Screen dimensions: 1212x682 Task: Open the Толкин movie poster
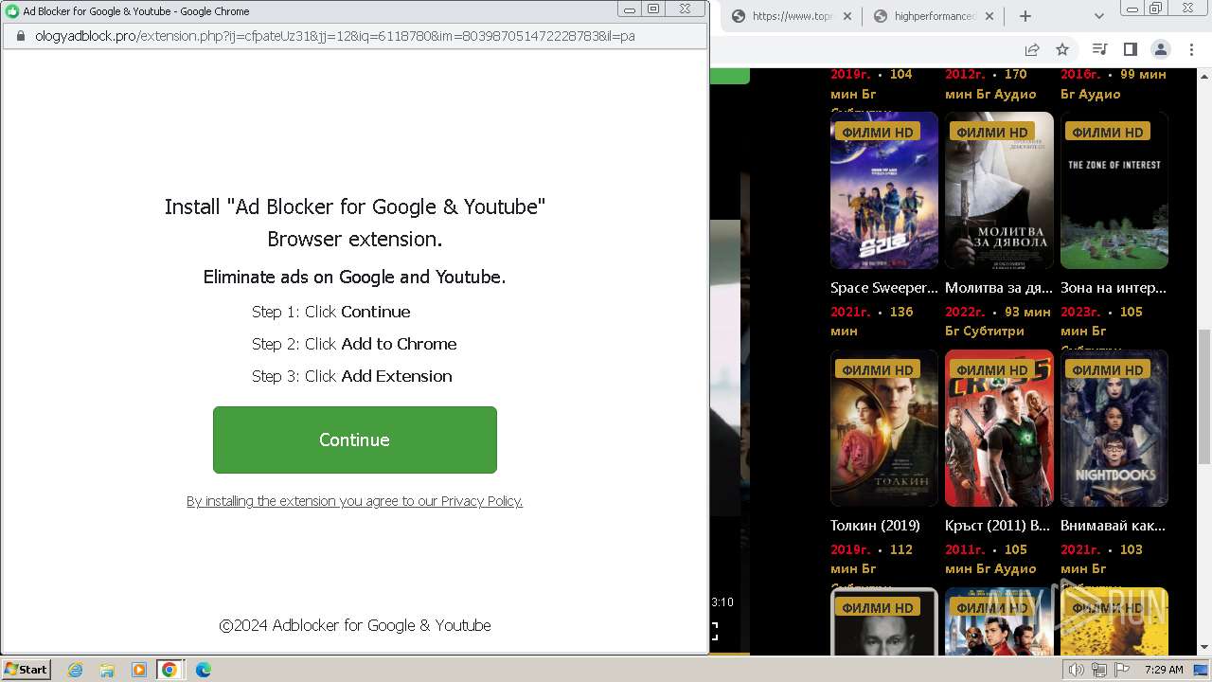pyautogui.click(x=883, y=428)
